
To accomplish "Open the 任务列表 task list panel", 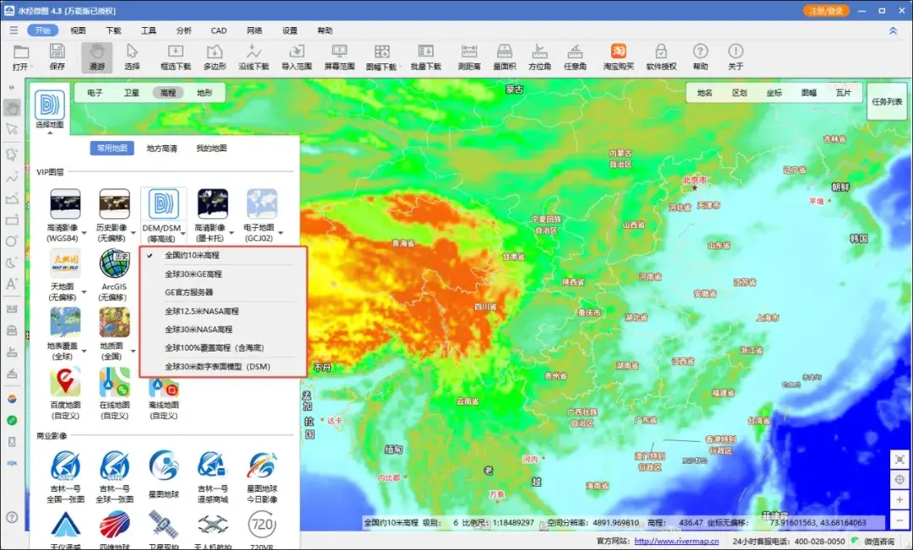I will 887,102.
